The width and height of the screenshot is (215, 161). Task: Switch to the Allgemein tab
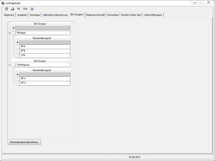[x=9, y=15]
